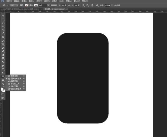Screen dimensions: 167x137
Task: Select the Crop tool
Action: [3, 30]
